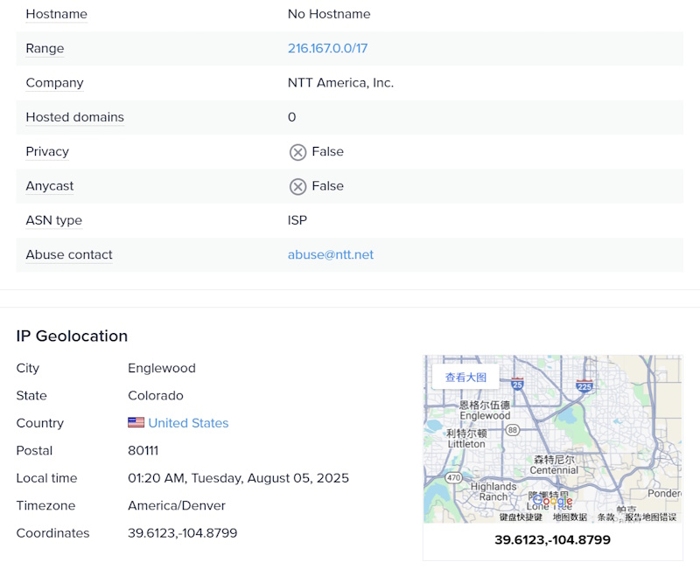Click the Abuse contact field label
This screenshot has width=700, height=569.
pyautogui.click(x=69, y=255)
